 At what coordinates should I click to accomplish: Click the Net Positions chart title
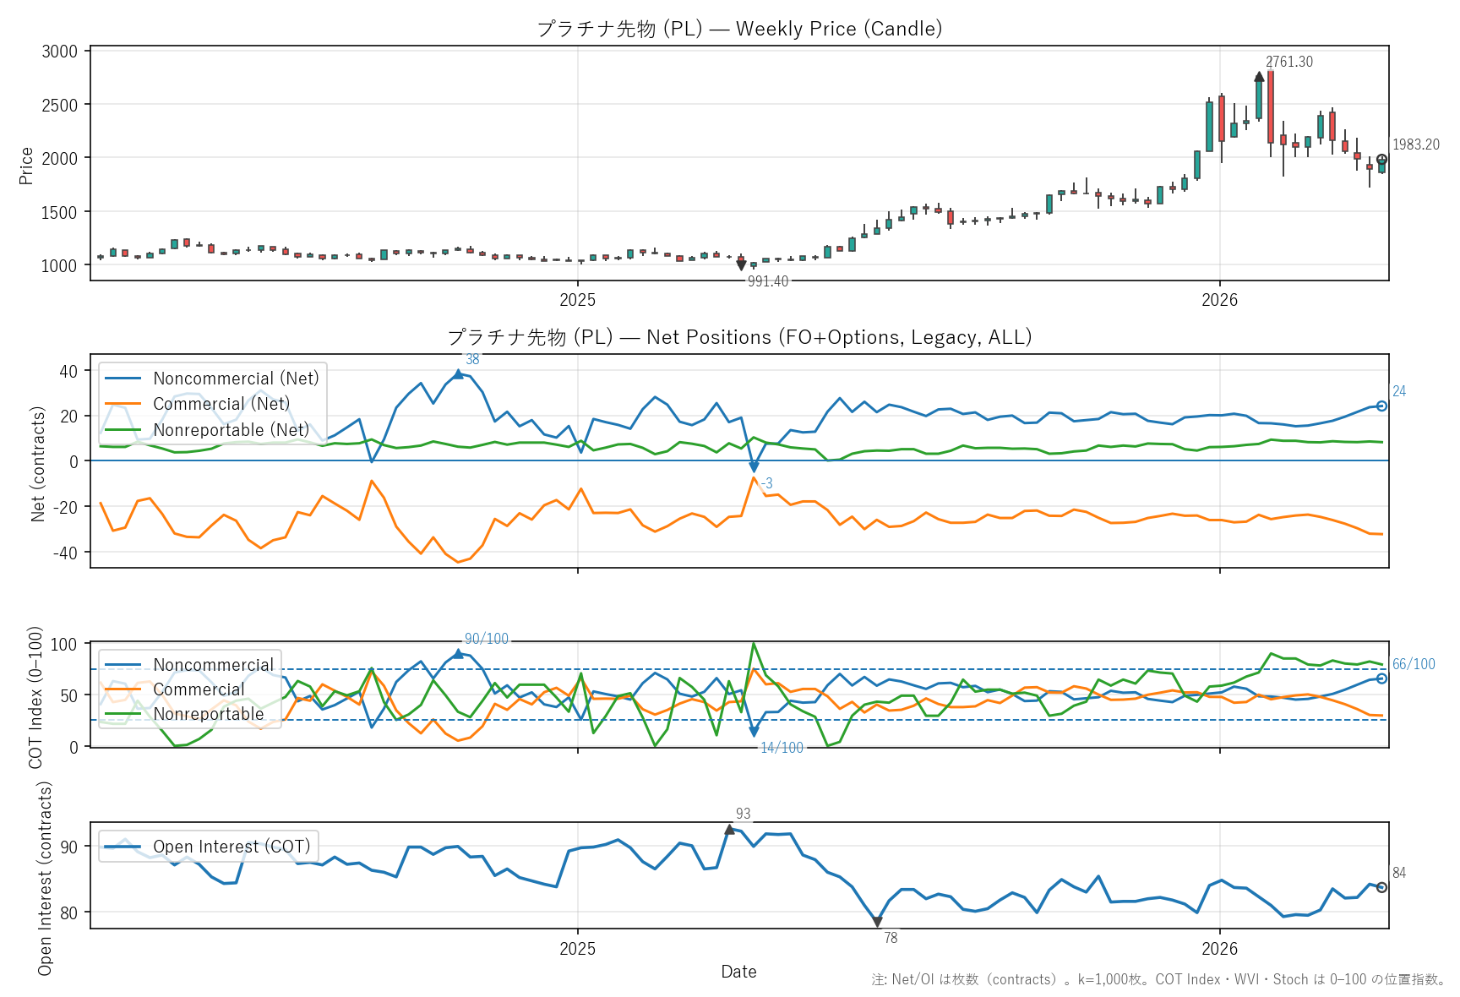pyautogui.click(x=739, y=337)
